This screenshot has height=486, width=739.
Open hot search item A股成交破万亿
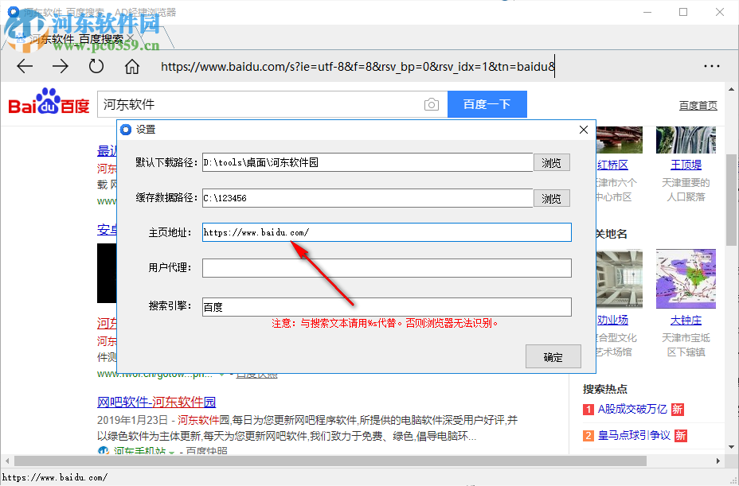tap(634, 409)
